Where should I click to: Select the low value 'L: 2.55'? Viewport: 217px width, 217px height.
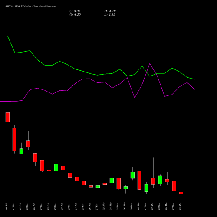click(110, 15)
